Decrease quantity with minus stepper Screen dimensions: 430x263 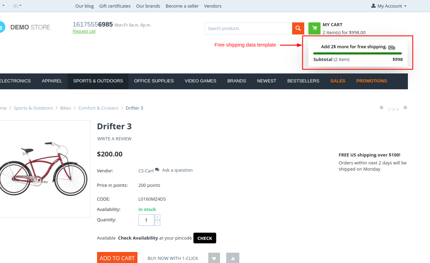[157, 223]
